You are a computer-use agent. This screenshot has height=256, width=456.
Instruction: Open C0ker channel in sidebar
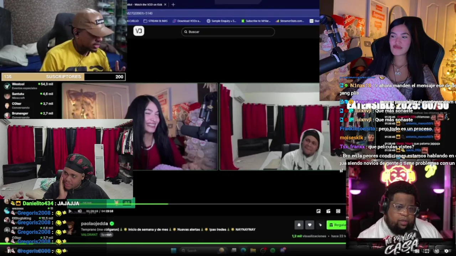click(x=28, y=105)
